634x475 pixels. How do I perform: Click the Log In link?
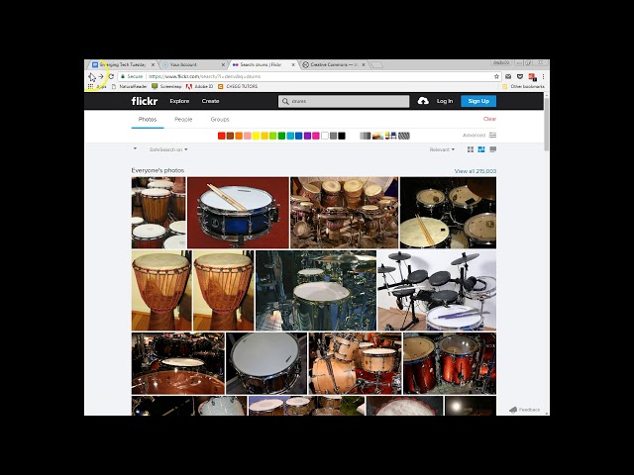point(445,101)
